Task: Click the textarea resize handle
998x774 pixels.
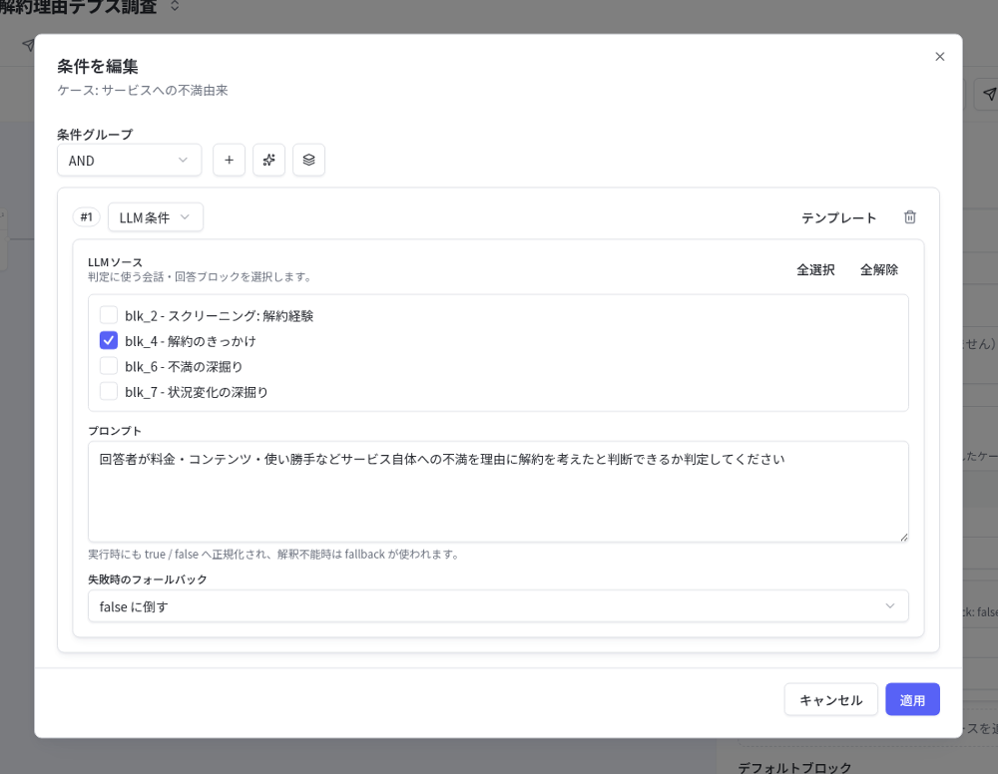Action: tap(903, 538)
